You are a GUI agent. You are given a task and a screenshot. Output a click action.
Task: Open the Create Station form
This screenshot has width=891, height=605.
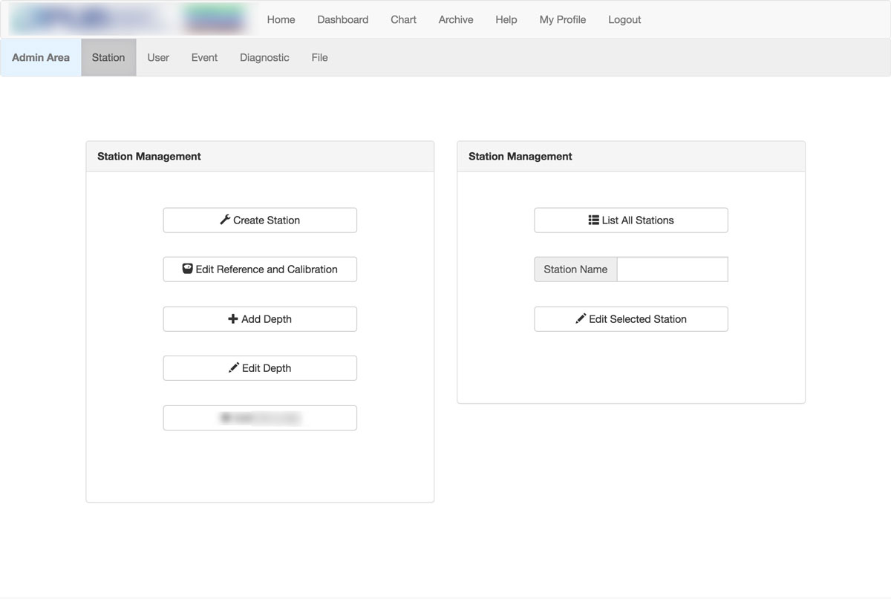260,220
